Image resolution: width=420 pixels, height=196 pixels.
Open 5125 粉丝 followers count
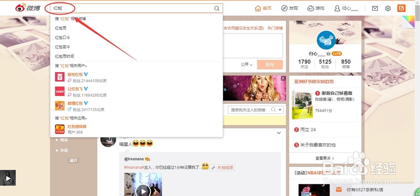325,64
